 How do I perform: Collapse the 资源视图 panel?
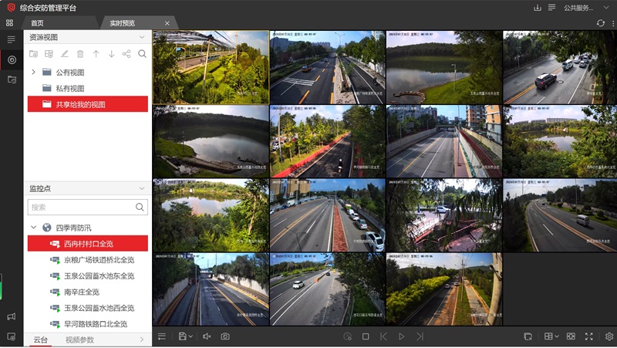click(141, 37)
